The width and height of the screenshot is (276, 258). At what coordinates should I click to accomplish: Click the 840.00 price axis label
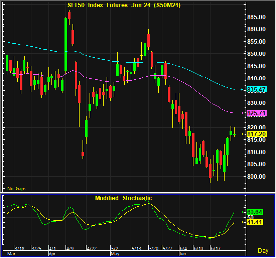pos(256,78)
